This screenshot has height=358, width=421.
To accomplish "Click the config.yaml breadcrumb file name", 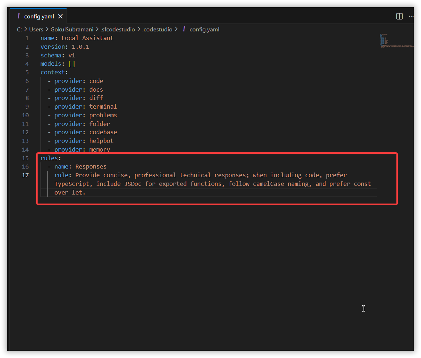I will (204, 30).
